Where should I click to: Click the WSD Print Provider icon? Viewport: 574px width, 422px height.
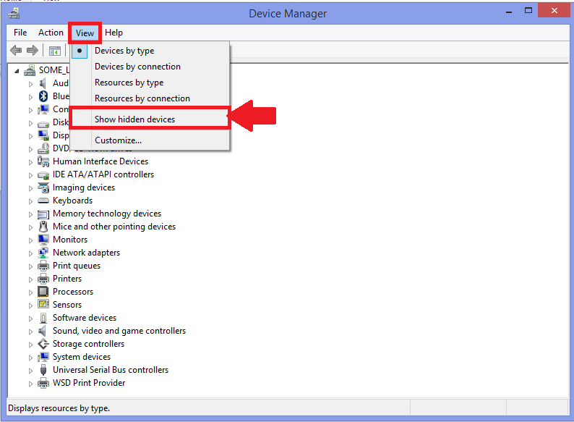point(43,383)
